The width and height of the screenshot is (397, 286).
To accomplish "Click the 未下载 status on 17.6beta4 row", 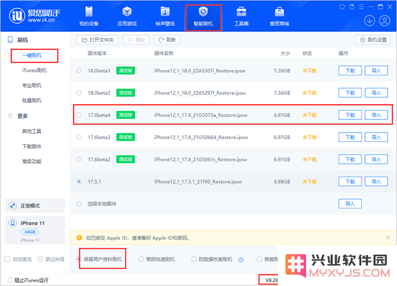I will [309, 115].
